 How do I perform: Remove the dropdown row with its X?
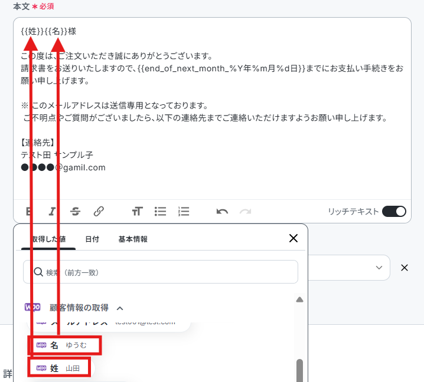tap(405, 268)
